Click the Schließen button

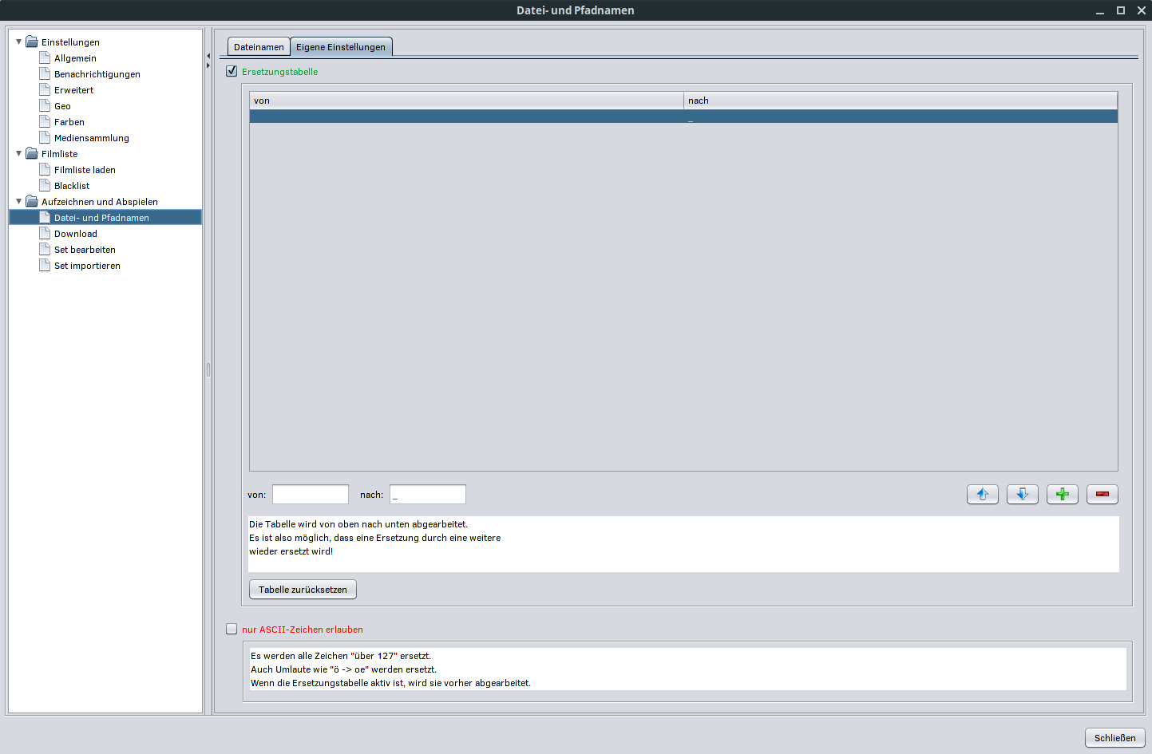tap(1114, 738)
